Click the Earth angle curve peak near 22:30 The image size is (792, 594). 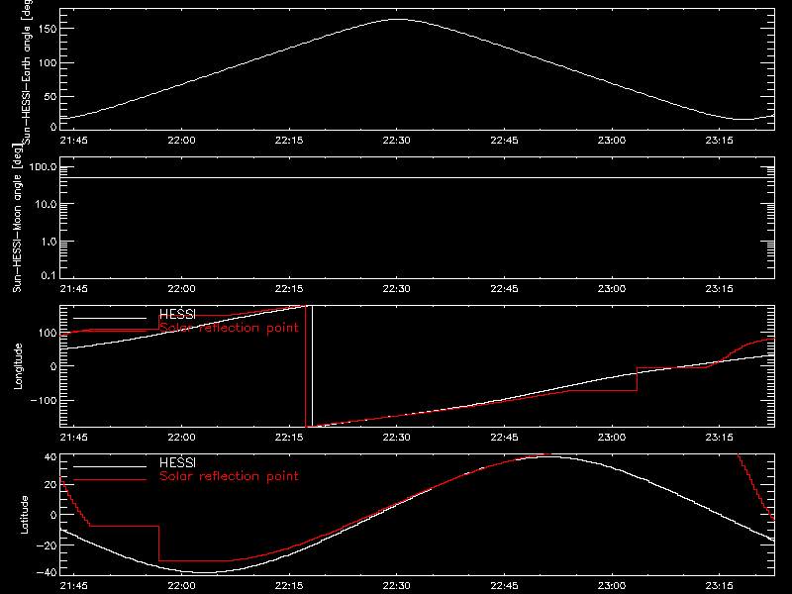(x=398, y=19)
